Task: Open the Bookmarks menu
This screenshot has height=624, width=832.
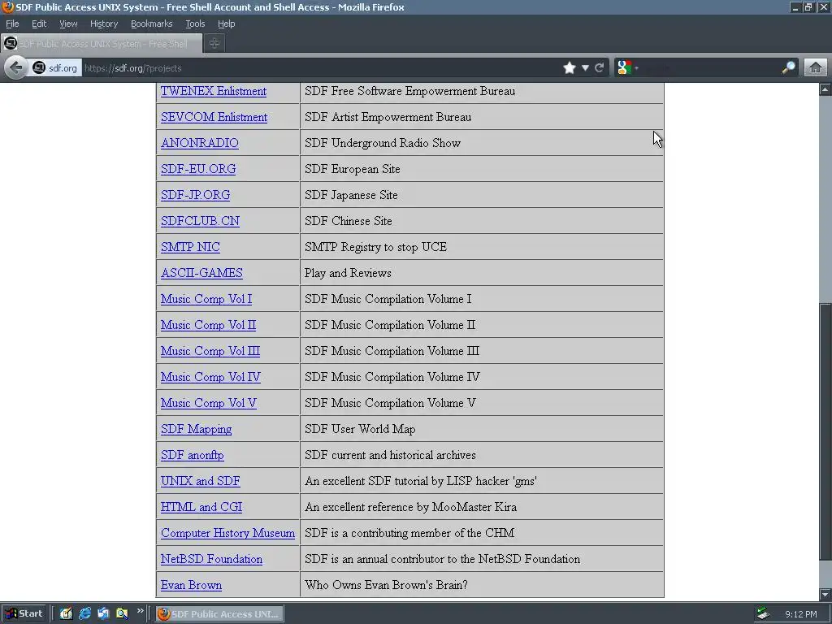Action: coord(152,24)
